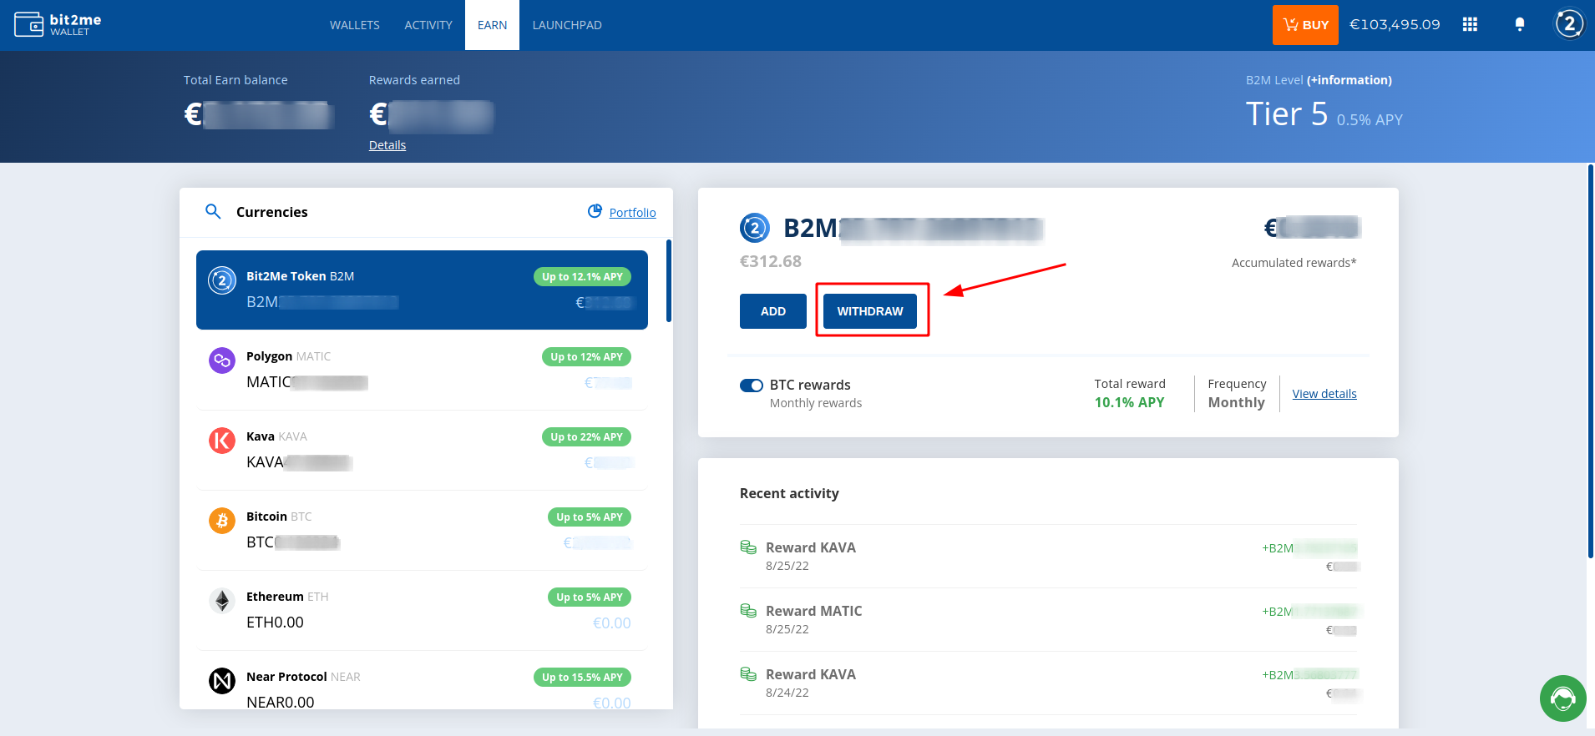The width and height of the screenshot is (1595, 736).
Task: Click the Portfolio pie chart icon
Action: 595,211
